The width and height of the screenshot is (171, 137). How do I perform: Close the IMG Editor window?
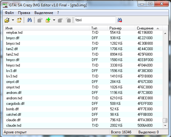pyautogui.click(x=162, y=4)
